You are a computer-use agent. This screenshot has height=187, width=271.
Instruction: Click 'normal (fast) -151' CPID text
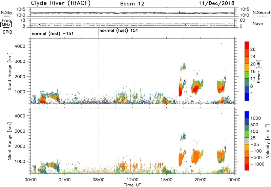tap(53, 33)
